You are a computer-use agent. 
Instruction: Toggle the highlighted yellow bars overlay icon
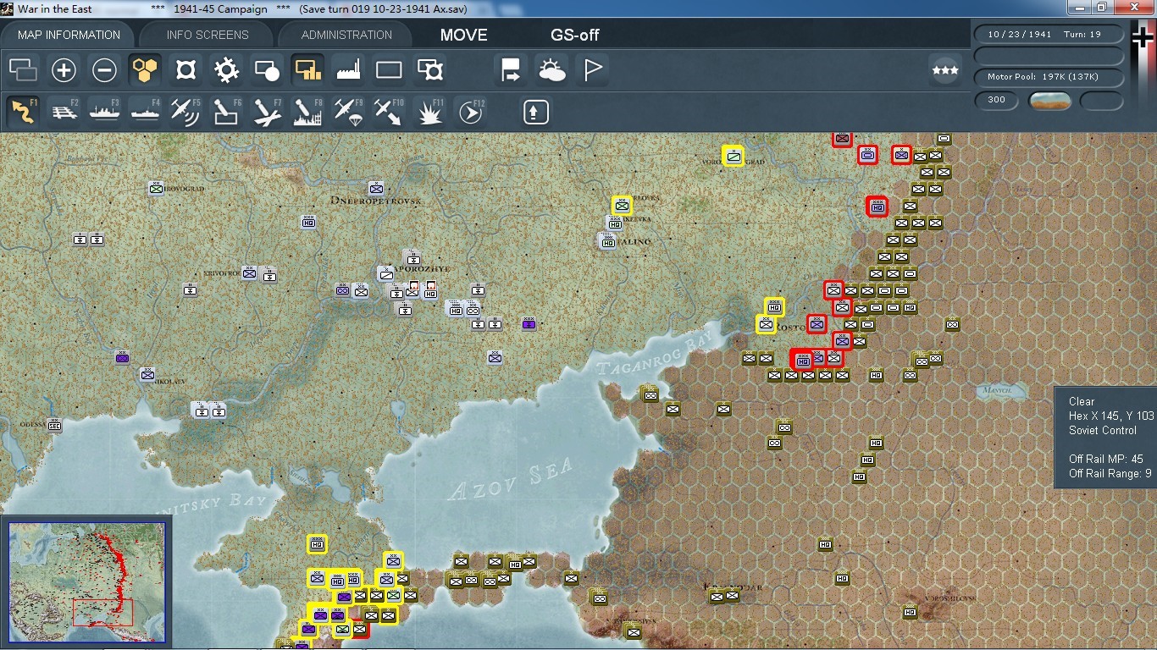tap(307, 69)
